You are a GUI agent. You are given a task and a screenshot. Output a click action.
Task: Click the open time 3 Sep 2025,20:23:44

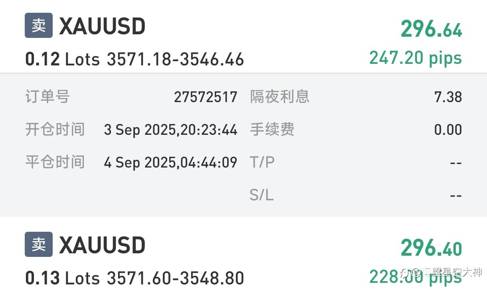tap(170, 130)
